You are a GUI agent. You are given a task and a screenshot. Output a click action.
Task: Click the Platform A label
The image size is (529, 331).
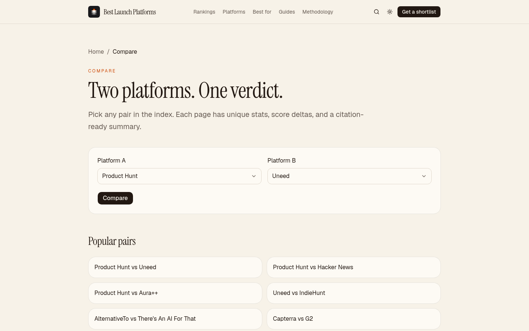111,160
